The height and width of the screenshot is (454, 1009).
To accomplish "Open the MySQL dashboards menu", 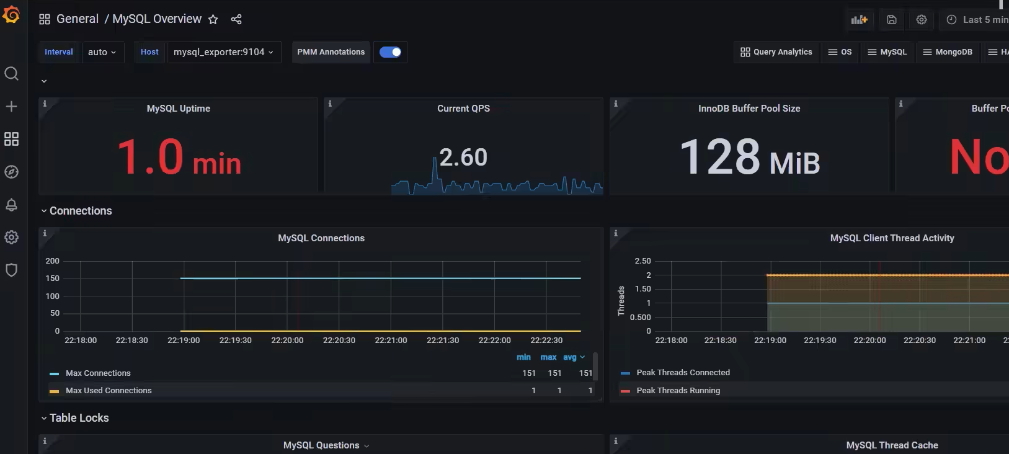I will click(x=887, y=52).
